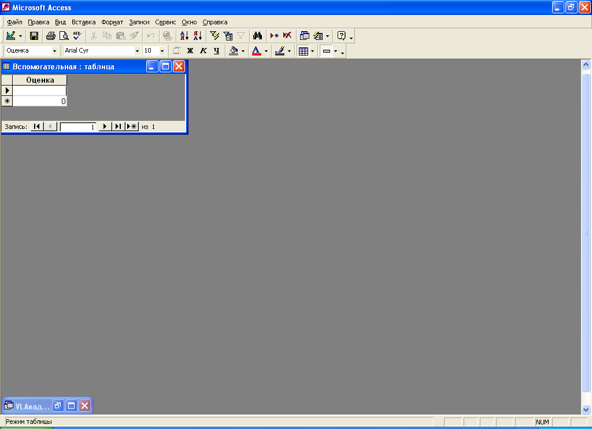Open the Вид menu

[60, 22]
